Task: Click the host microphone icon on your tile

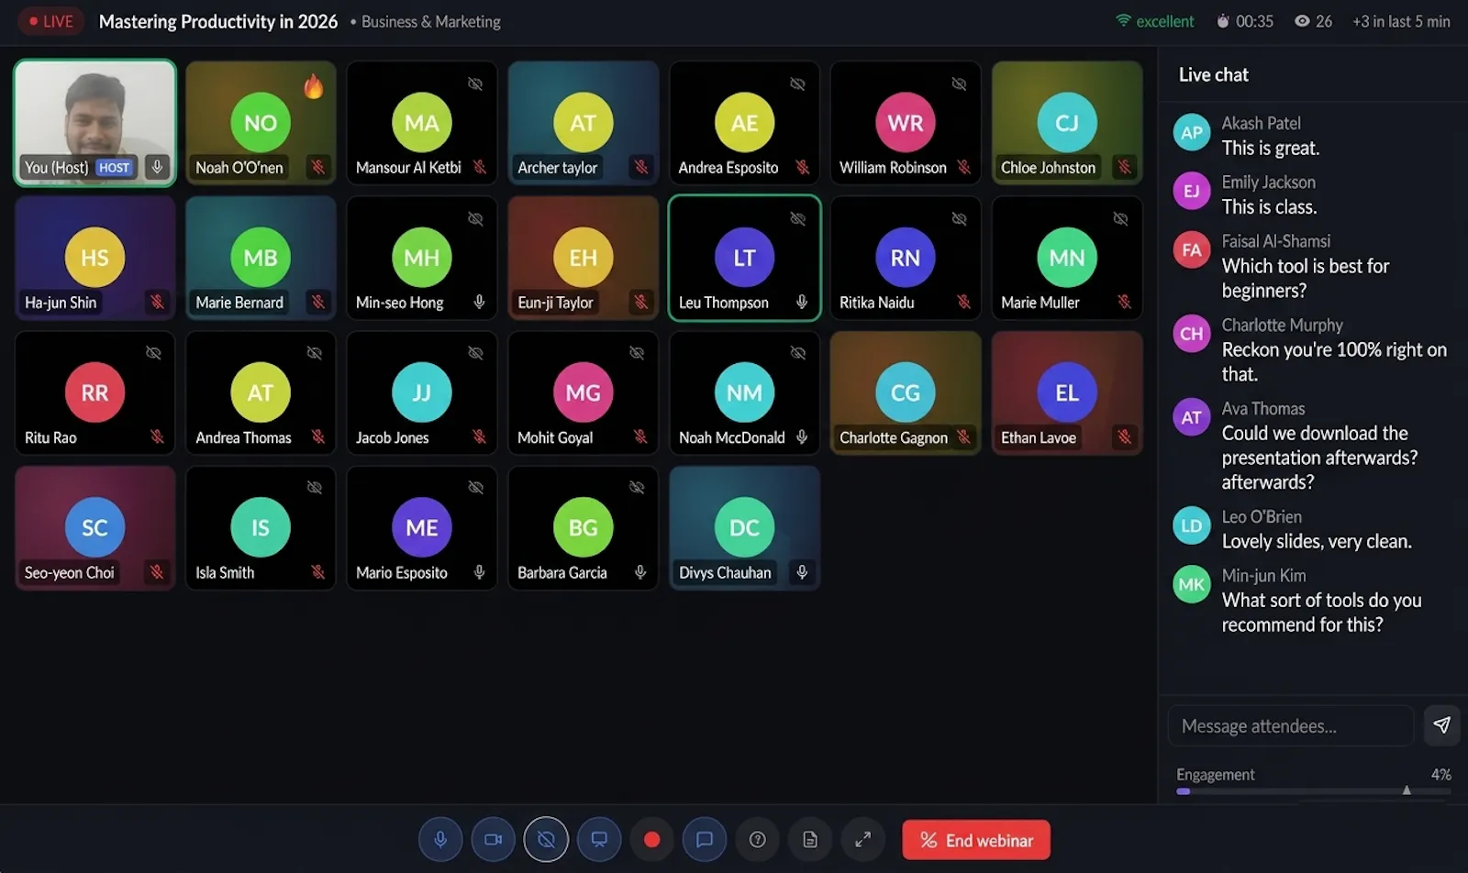Action: (157, 167)
